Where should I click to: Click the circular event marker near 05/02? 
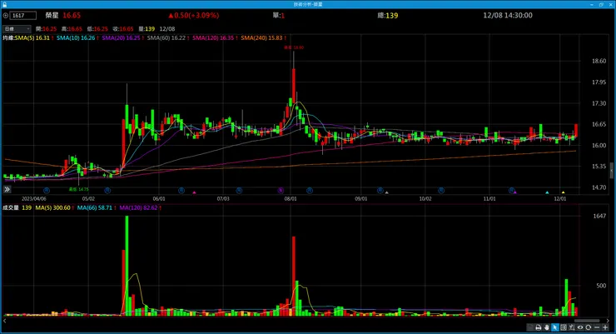coord(107,191)
